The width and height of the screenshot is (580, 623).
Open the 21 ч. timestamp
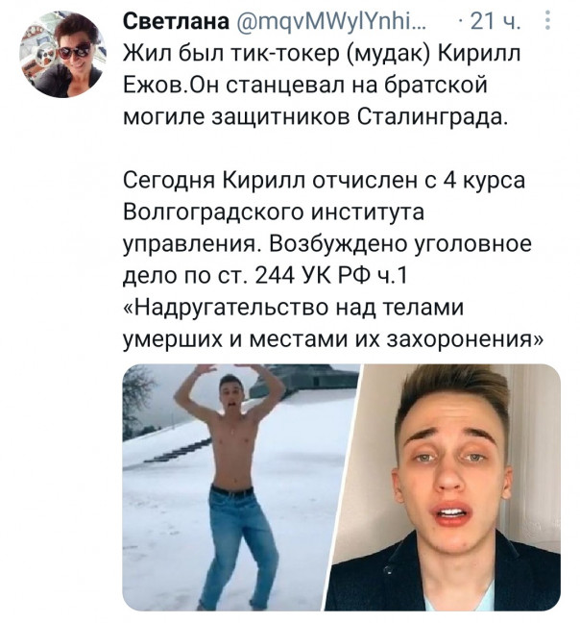click(495, 21)
